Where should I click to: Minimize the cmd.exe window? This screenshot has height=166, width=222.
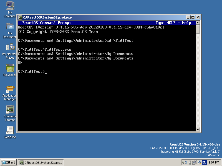coord(188,17)
